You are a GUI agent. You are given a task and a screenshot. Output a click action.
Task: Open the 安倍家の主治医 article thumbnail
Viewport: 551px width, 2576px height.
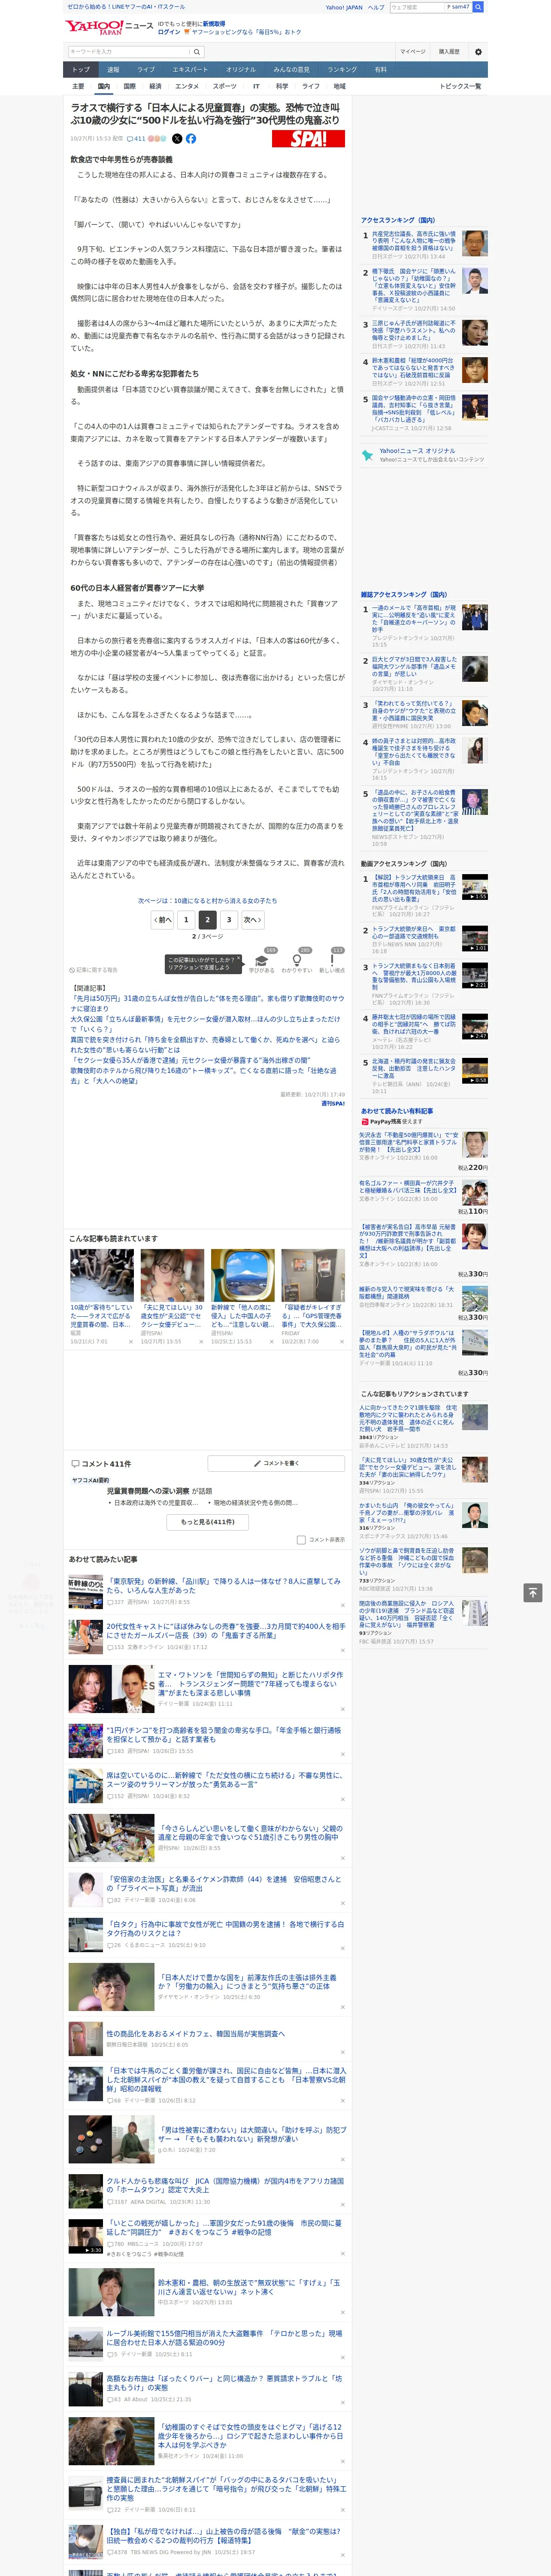[x=85, y=1889]
